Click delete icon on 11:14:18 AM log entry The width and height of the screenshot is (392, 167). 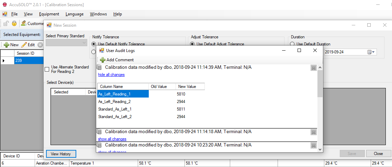pyautogui.click(x=313, y=132)
